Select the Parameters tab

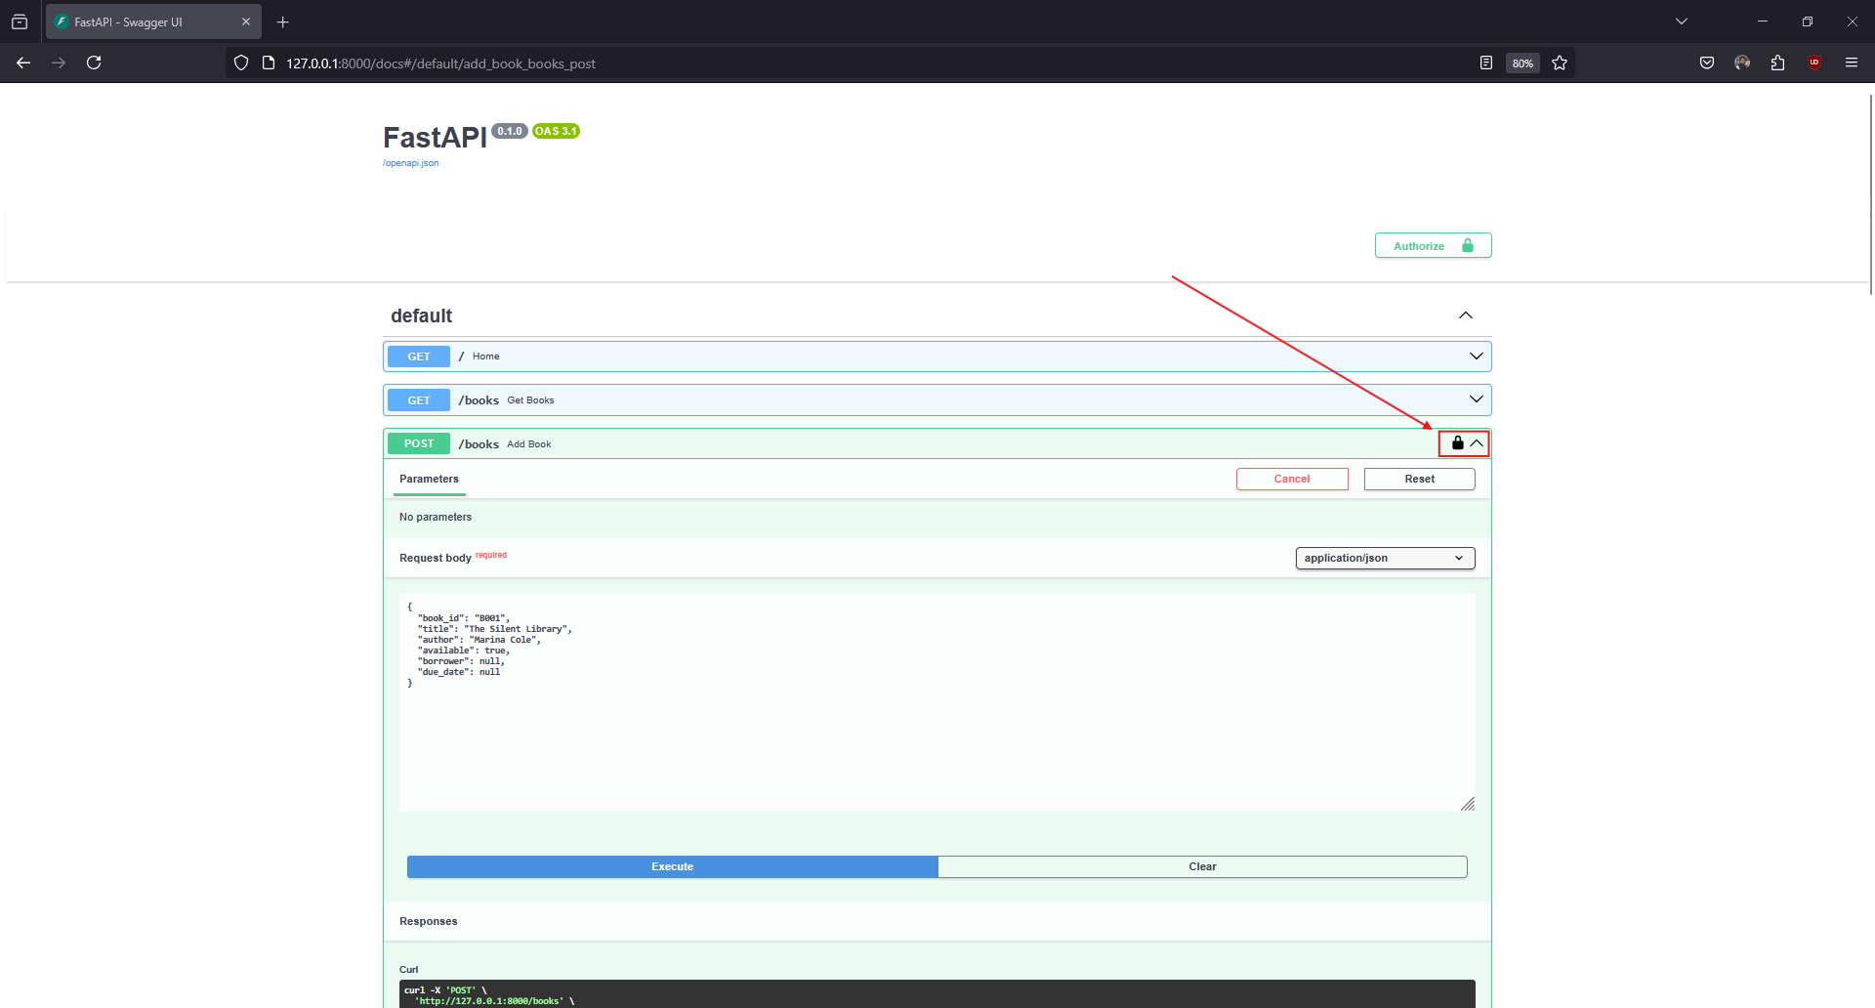[x=429, y=479]
